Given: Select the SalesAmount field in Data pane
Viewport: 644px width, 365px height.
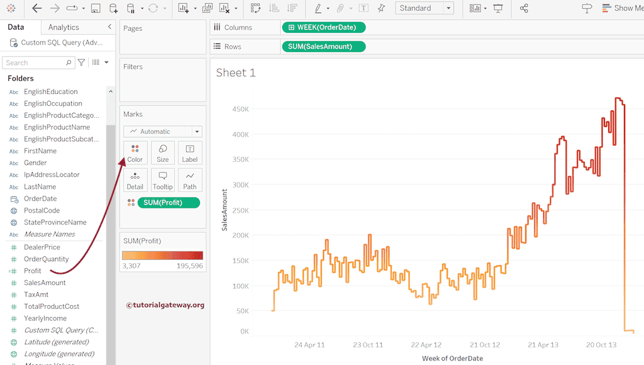Looking at the screenshot, I should click(45, 283).
